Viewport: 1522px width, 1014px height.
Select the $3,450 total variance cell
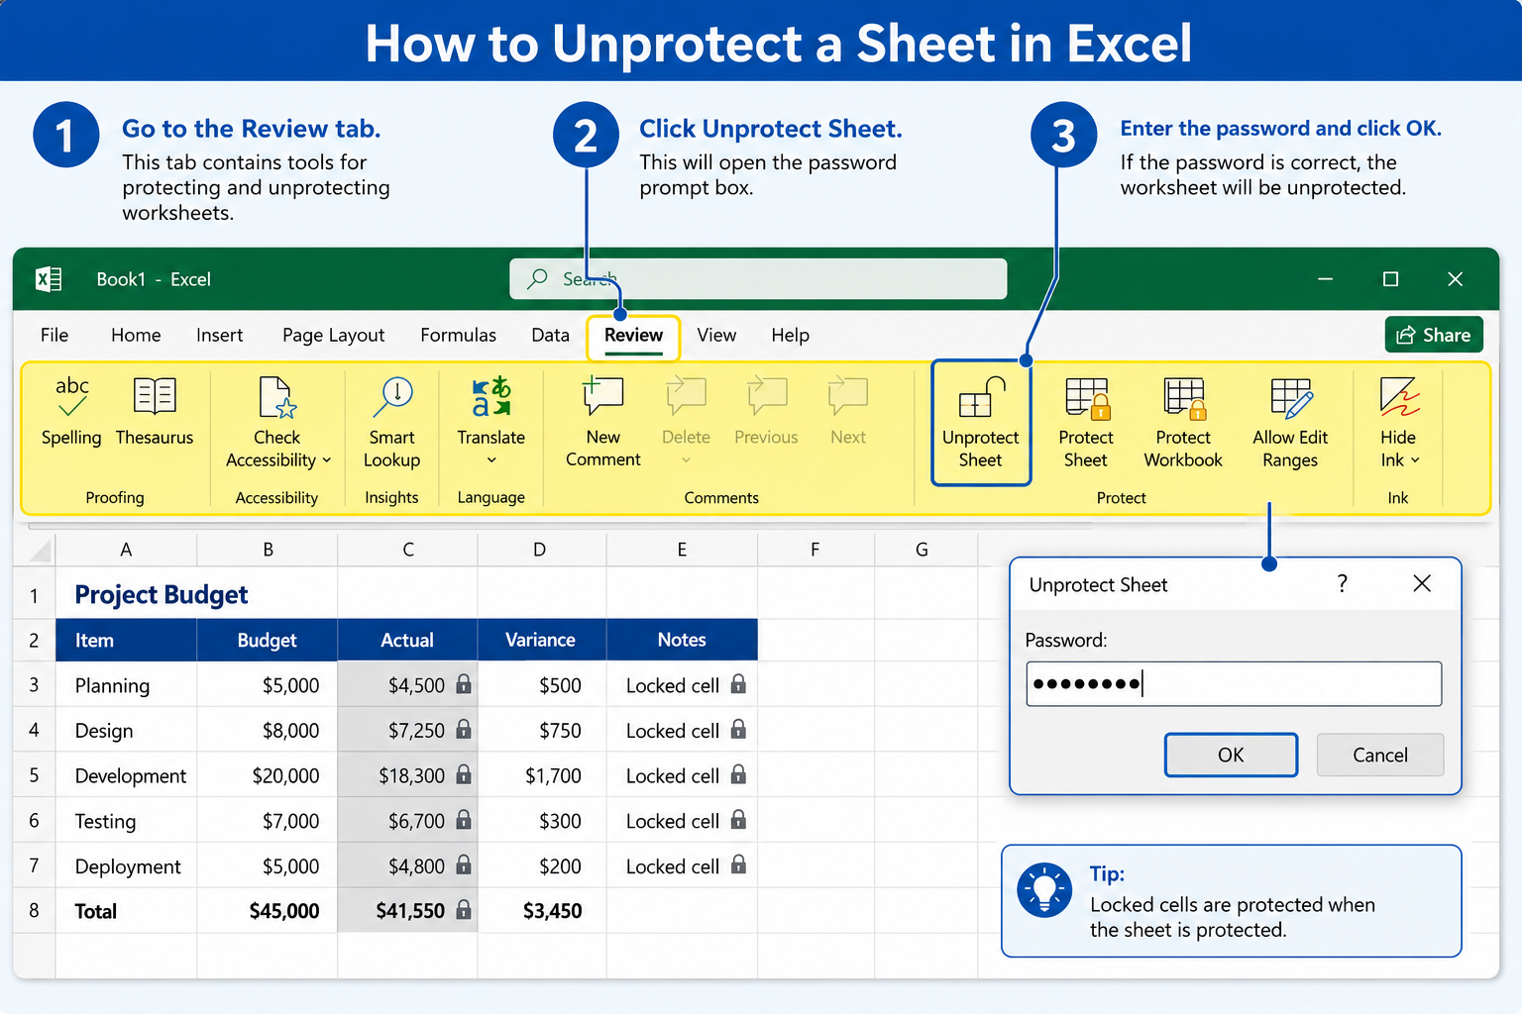point(542,910)
